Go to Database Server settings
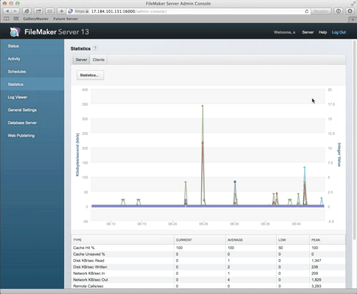Viewport: 357px width, 294px height. (22, 123)
